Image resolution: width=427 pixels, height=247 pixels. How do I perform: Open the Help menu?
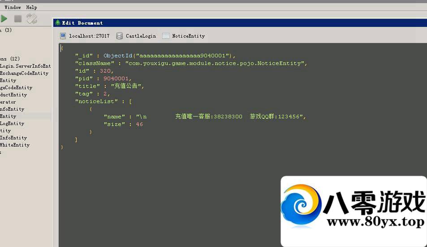(31, 8)
